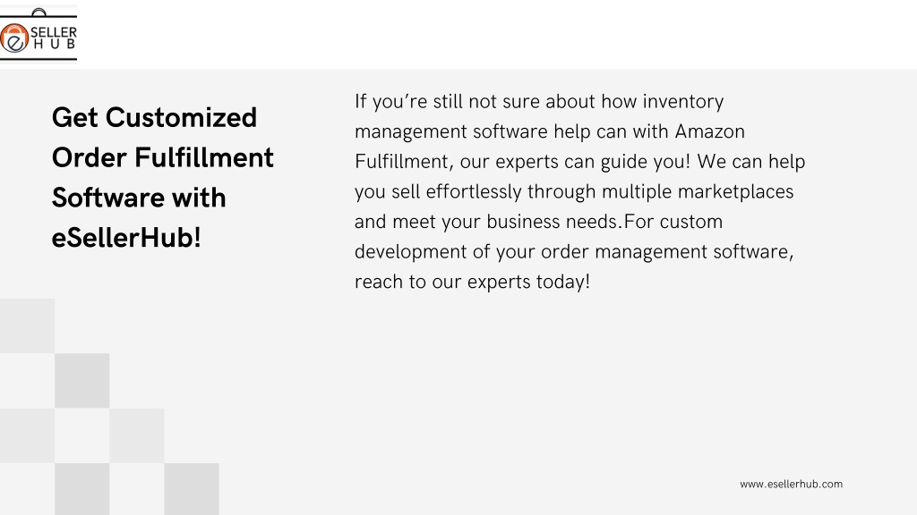The height and width of the screenshot is (515, 917).
Task: Click the line 'management software help can with Amazon'
Action: 550,131
